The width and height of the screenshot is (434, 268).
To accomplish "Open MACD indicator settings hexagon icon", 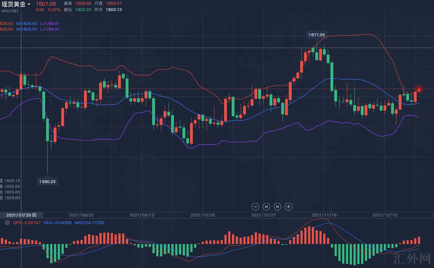I will tap(7, 223).
